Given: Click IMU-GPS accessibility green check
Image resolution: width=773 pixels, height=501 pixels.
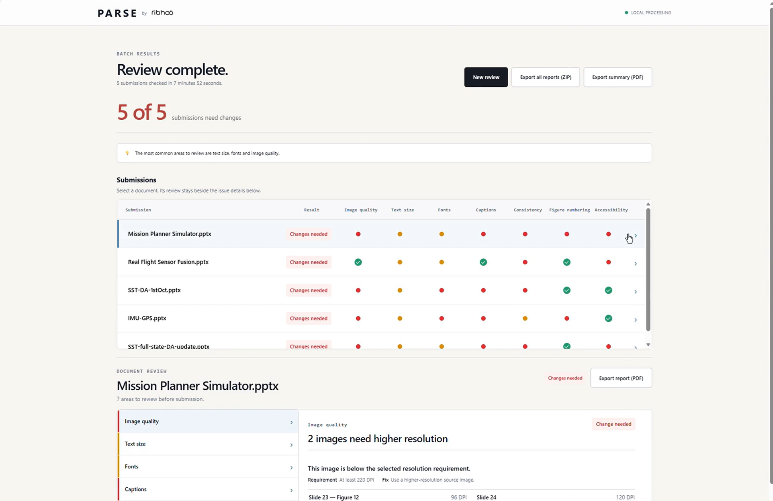Looking at the screenshot, I should pyautogui.click(x=609, y=319).
